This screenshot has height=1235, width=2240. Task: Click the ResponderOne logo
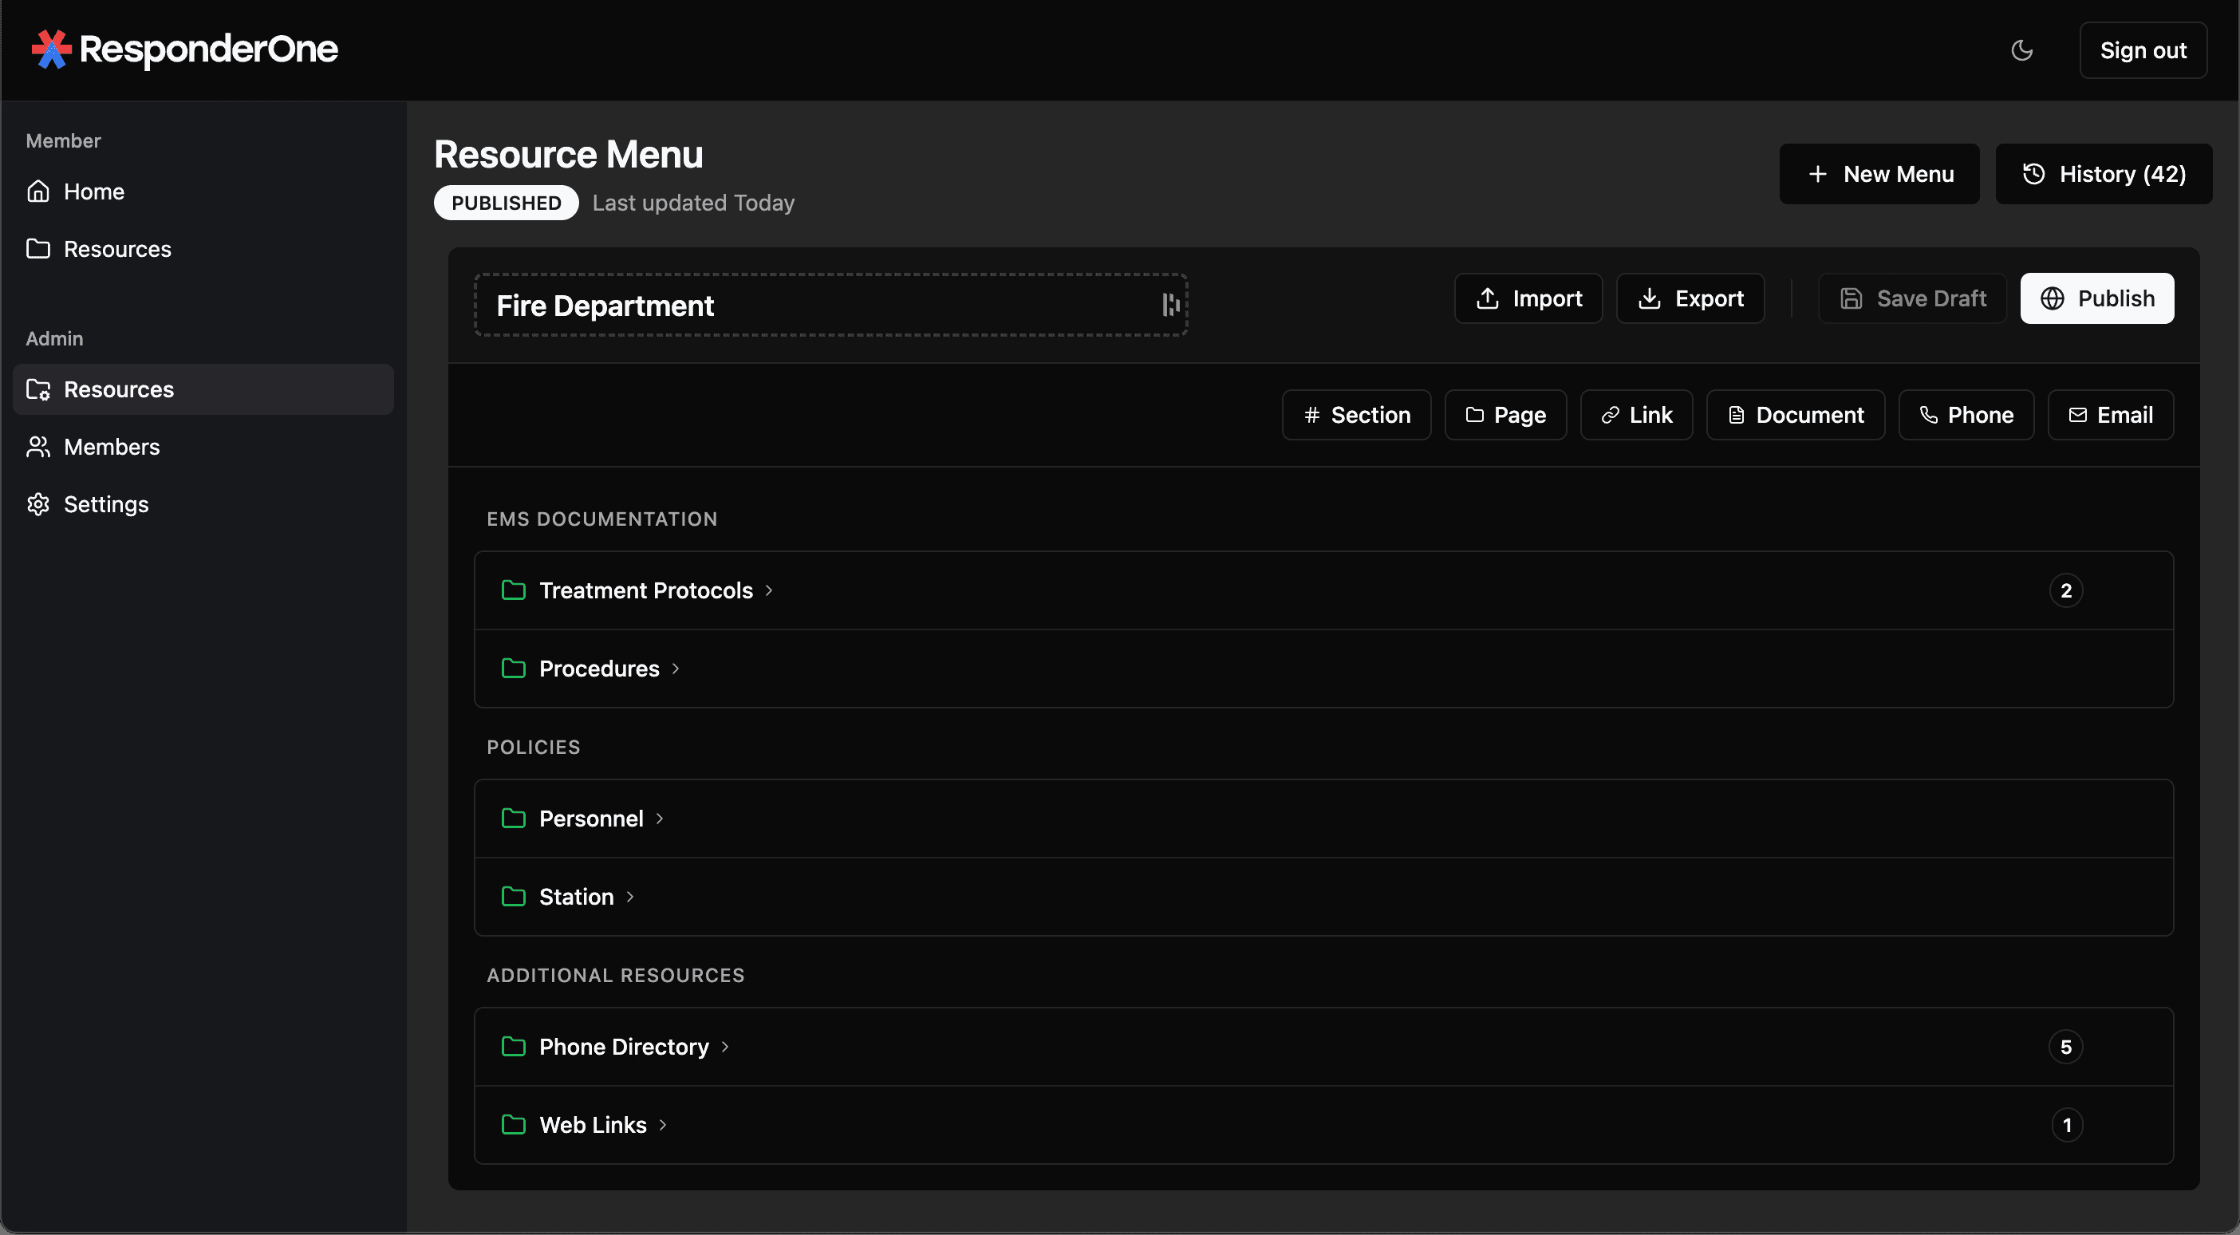point(184,49)
